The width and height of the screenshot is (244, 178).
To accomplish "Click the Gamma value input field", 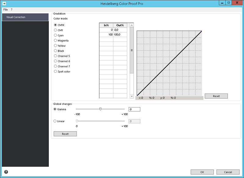I will (x=134, y=109).
